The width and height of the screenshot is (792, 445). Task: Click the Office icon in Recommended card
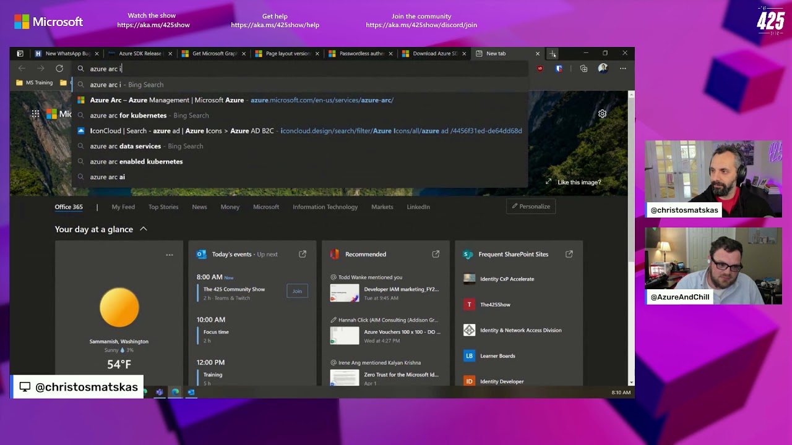(x=335, y=254)
